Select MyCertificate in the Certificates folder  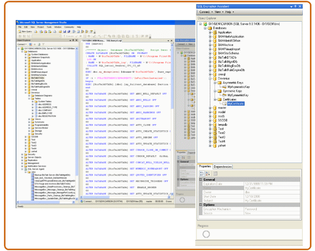point(235,104)
